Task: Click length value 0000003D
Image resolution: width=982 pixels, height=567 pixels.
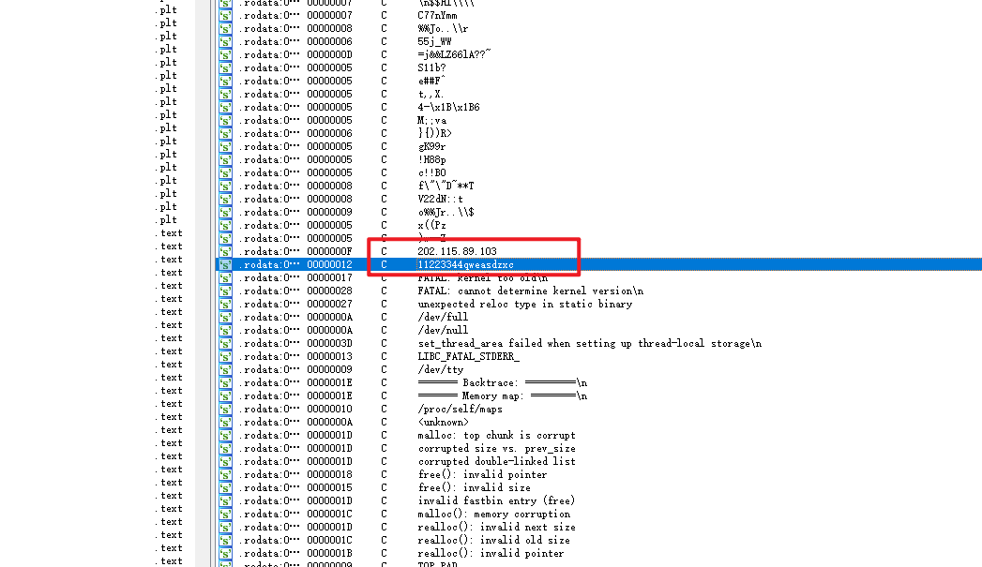Action: point(329,344)
